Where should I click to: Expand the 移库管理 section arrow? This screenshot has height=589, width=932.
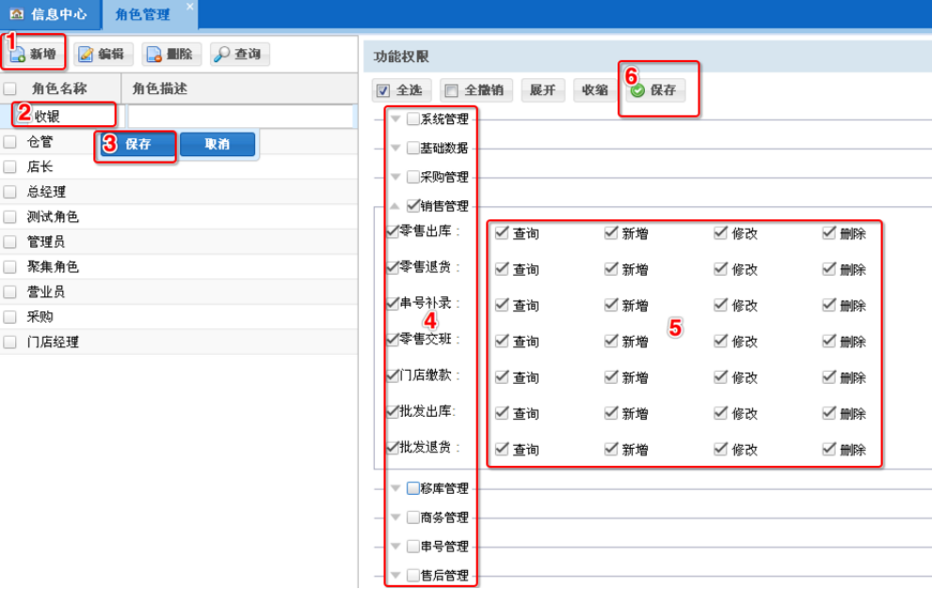(x=395, y=488)
